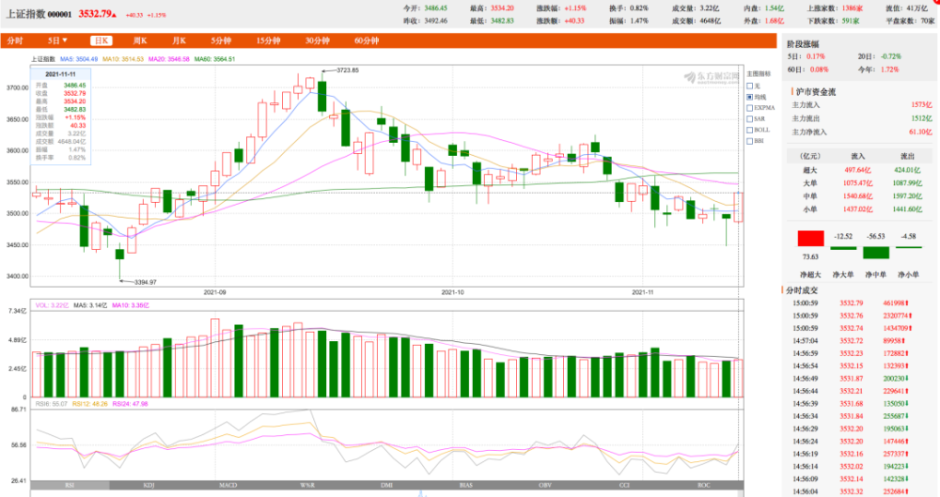Open the 月K monthly chart tab
This screenshot has height=497, width=940.
(179, 40)
